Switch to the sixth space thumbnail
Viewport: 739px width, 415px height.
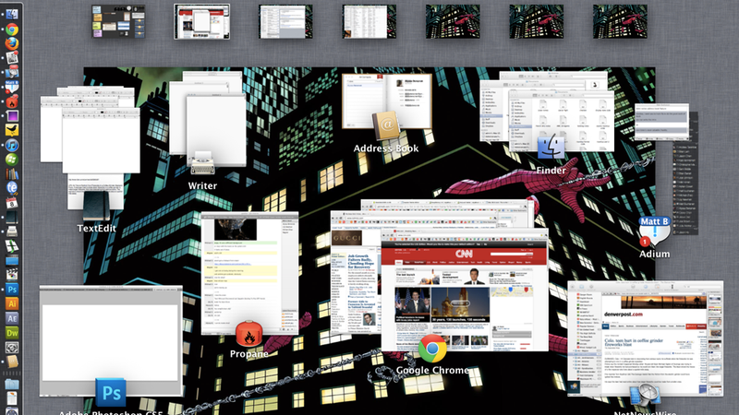[537, 21]
